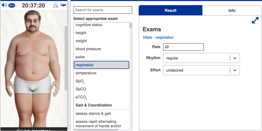Select the temperature exam
The width and height of the screenshot is (262, 131).
(86, 73)
